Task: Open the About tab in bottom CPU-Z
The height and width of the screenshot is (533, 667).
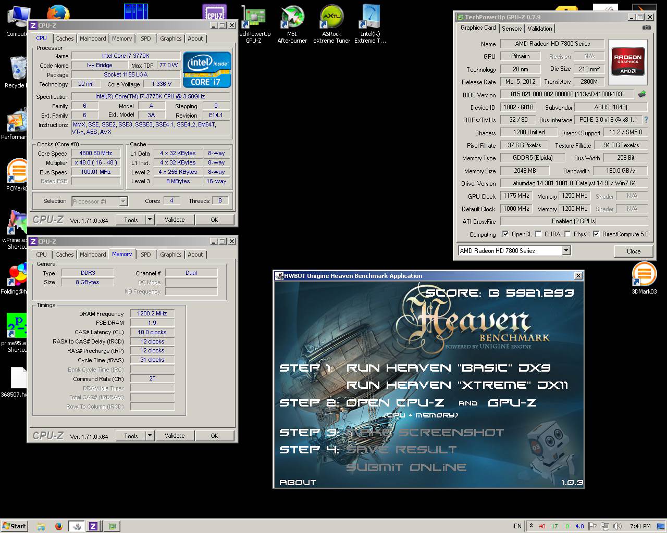Action: click(195, 255)
